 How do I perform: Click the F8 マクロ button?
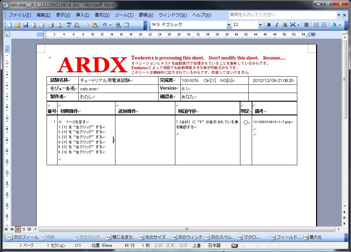coord(249,237)
